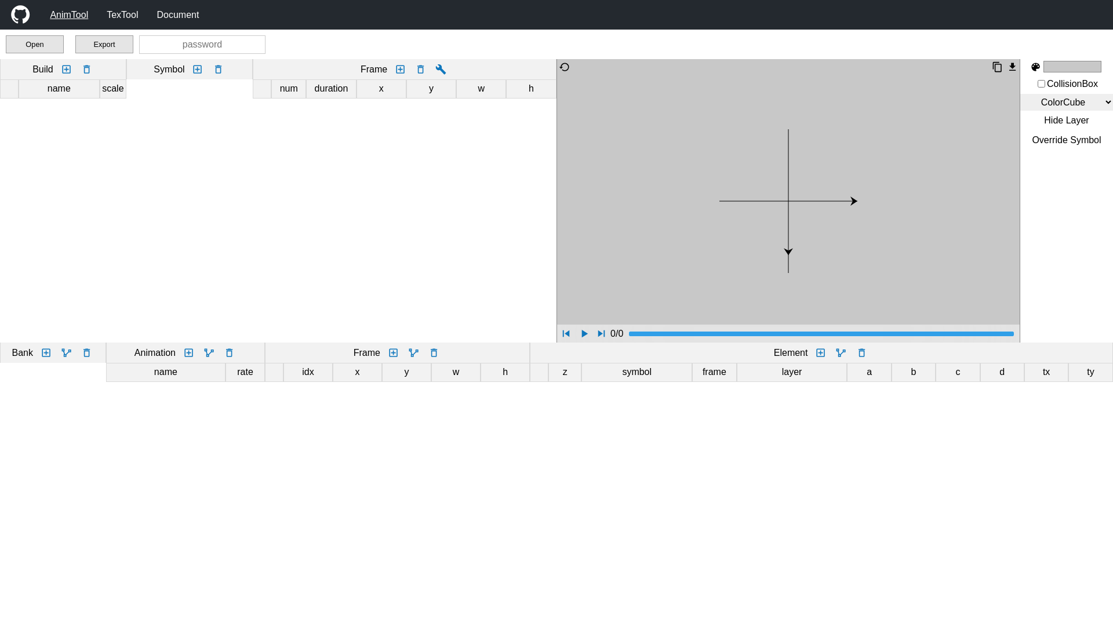Open the GitHub logo link
Viewport: 1113px width, 626px height.
(x=20, y=14)
